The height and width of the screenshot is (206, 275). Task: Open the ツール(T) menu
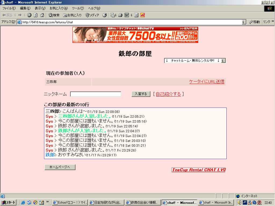point(78,8)
